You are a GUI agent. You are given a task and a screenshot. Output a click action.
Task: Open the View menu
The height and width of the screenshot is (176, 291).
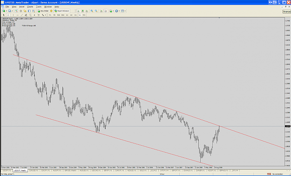[x=14, y=7]
